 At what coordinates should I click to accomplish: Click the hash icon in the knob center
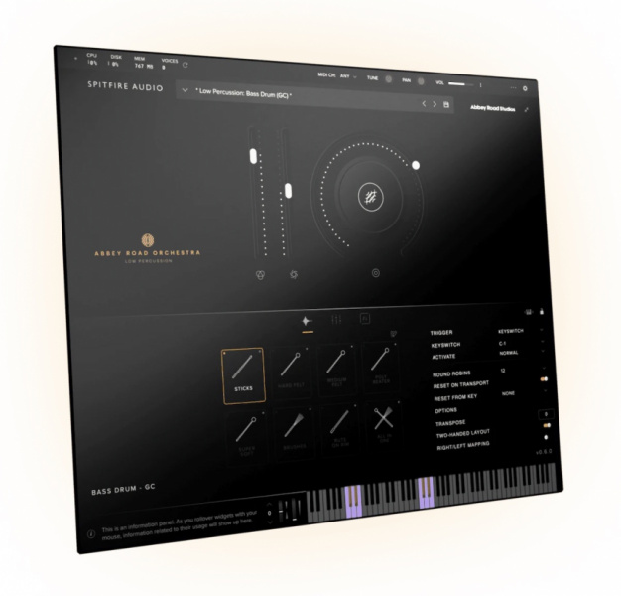click(x=371, y=197)
